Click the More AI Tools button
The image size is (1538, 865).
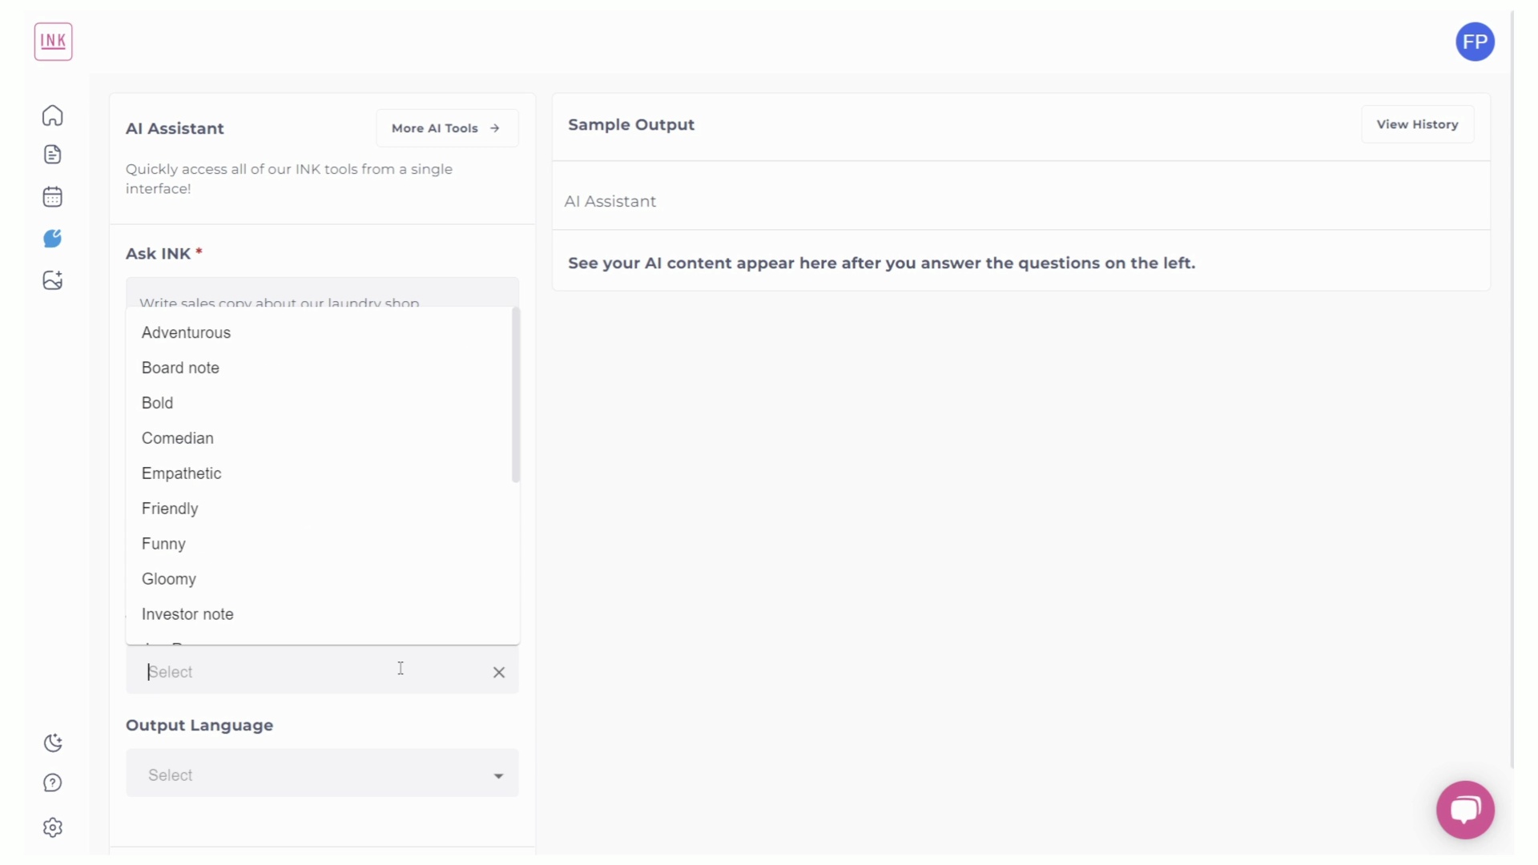446,128
